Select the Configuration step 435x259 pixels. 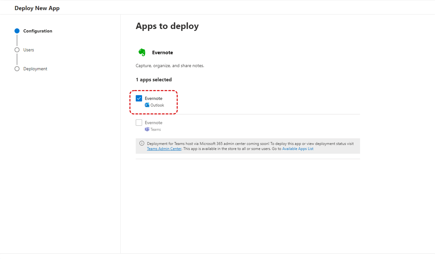point(38,31)
